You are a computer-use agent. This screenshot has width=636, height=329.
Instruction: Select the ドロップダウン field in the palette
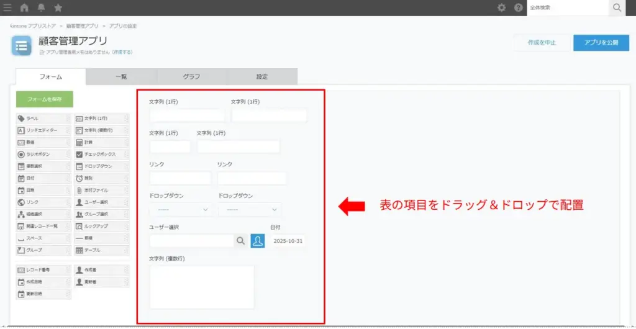tap(102, 166)
